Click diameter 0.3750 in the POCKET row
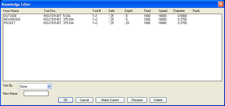 click(x=182, y=23)
